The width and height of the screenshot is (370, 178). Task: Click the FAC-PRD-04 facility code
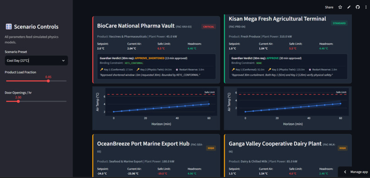(x=237, y=27)
